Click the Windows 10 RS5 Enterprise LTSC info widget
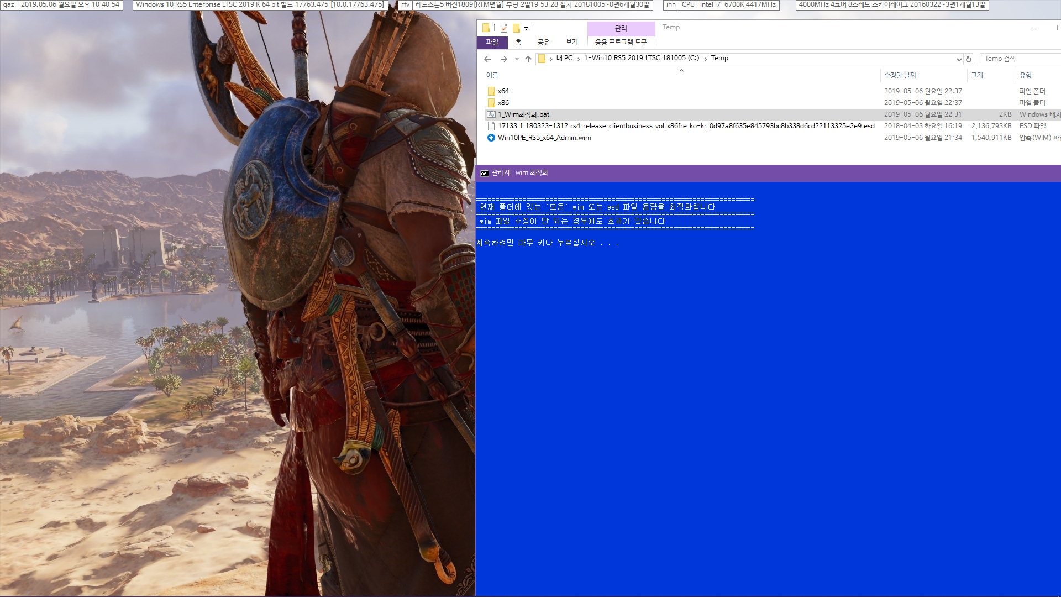This screenshot has width=1061, height=597. 260,4
